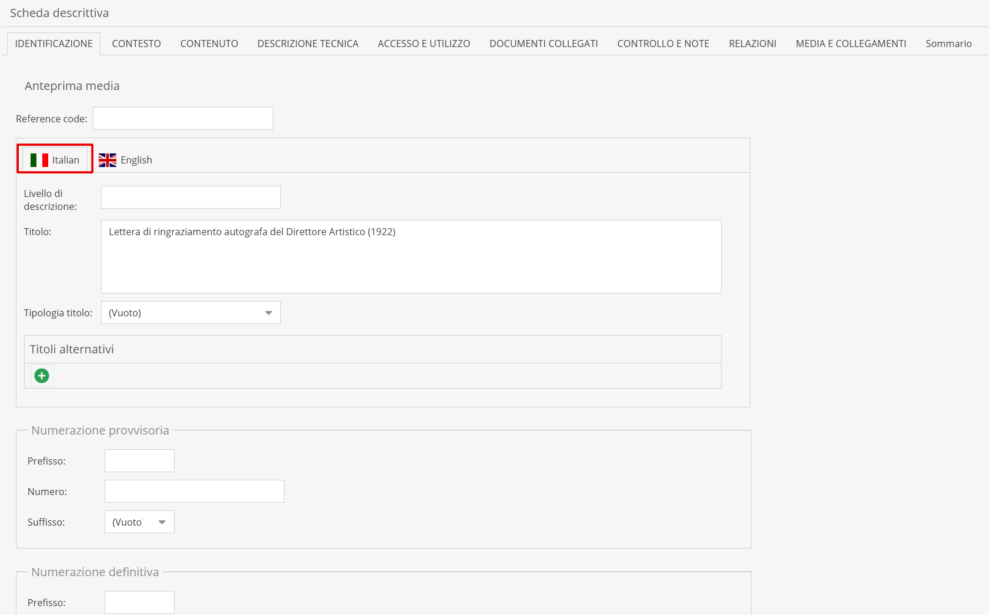Screen dimensions: 989x615
Task: Open the Tipologia titolo dropdown
Action: (x=190, y=313)
